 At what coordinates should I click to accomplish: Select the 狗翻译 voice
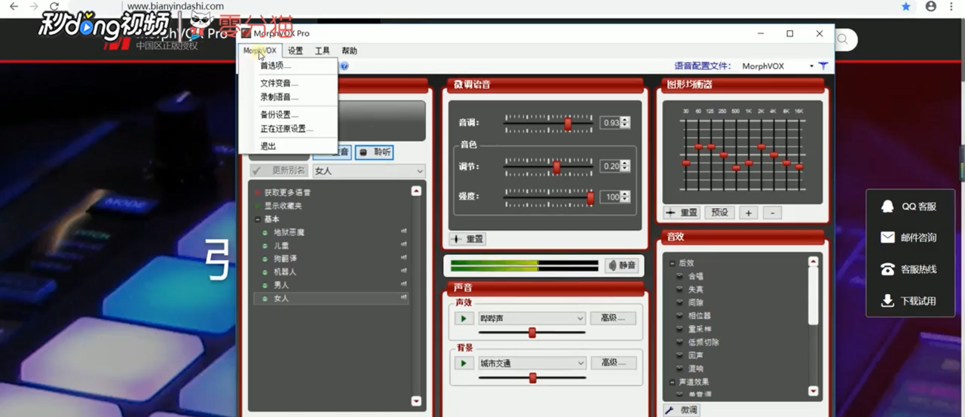285,259
